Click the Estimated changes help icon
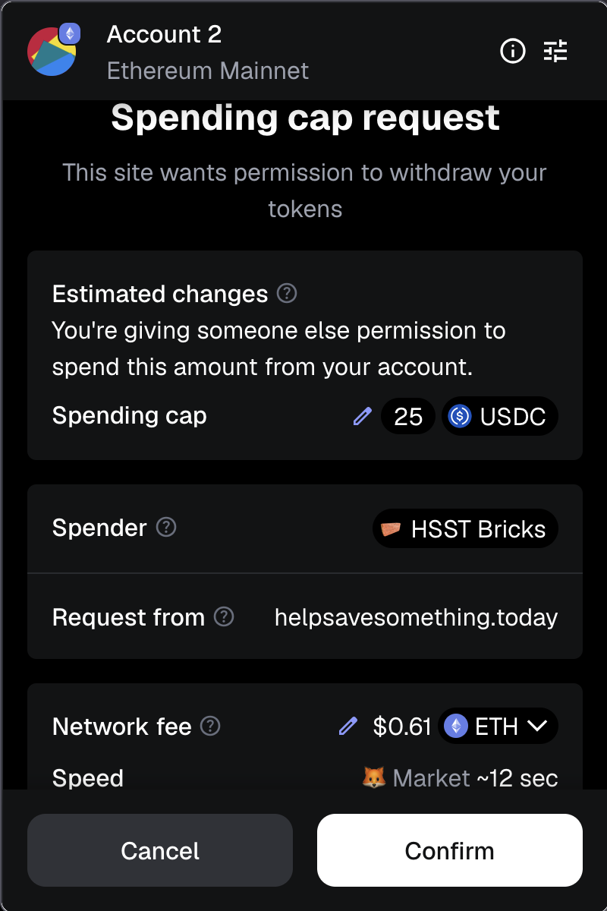Screen dimensions: 607x911 tap(287, 293)
